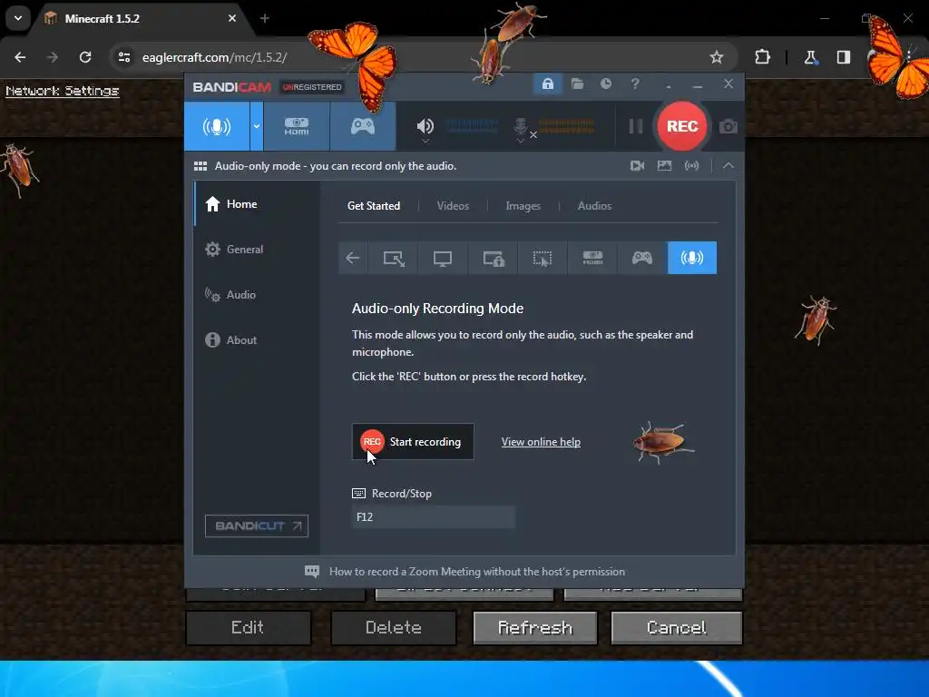Bookmark this page with star icon
The height and width of the screenshot is (697, 929).
pos(717,57)
